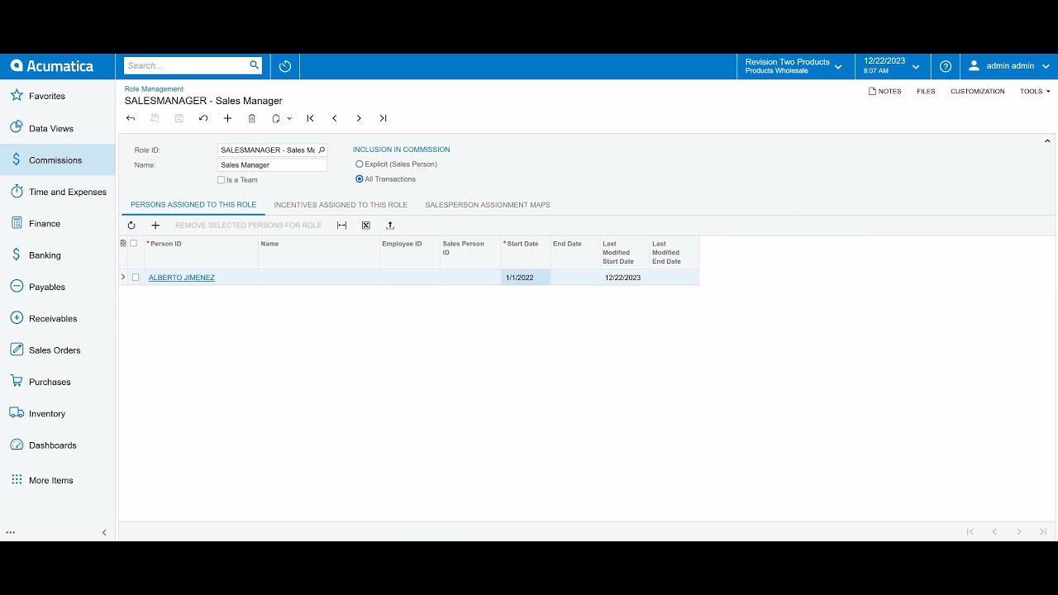This screenshot has width=1058, height=595.
Task: Add new record with plus icon
Action: tap(227, 118)
